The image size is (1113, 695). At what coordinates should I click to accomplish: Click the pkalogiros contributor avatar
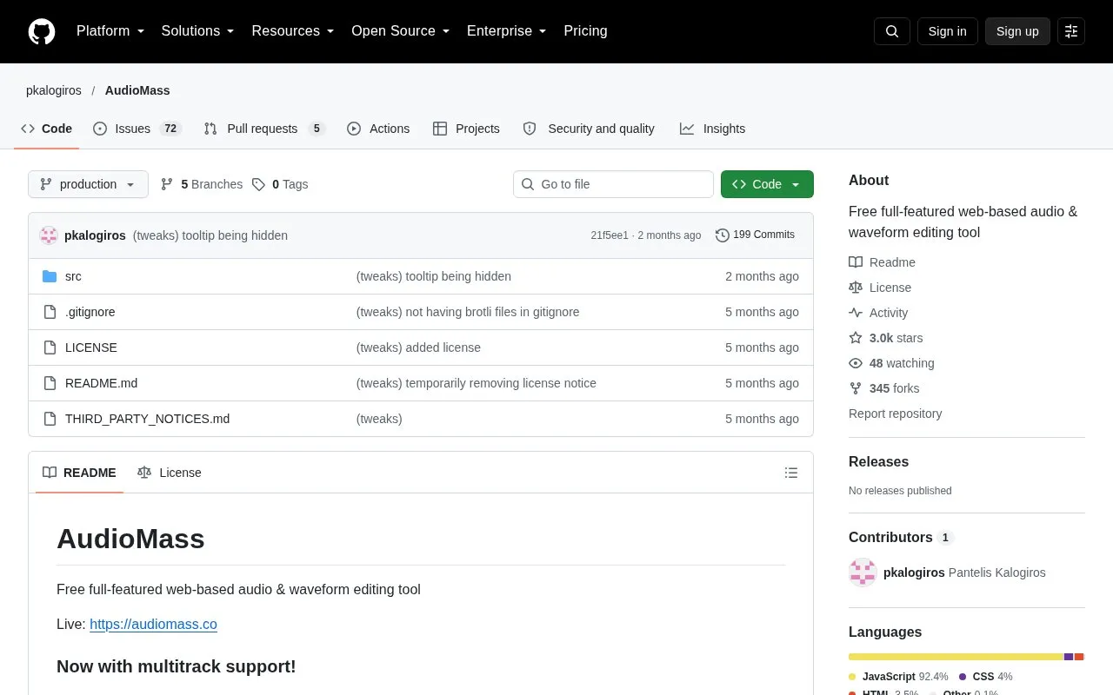click(x=863, y=573)
